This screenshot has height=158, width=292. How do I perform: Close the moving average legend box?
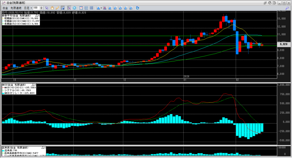pos(39,15)
